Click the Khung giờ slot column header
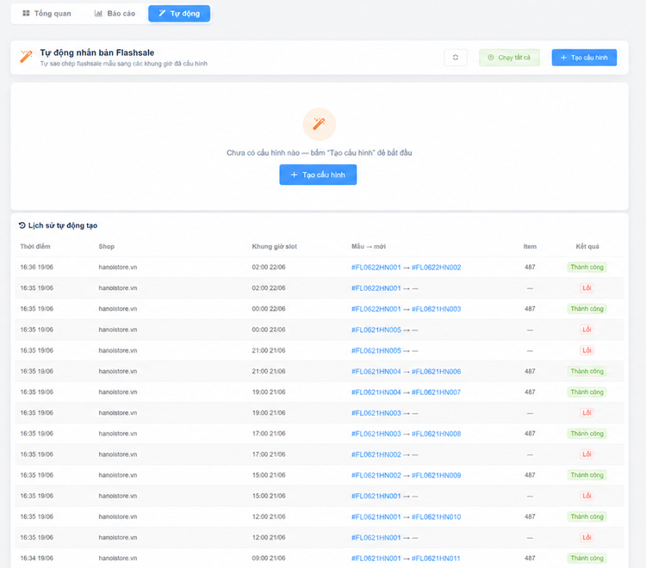646x568 pixels. (275, 246)
